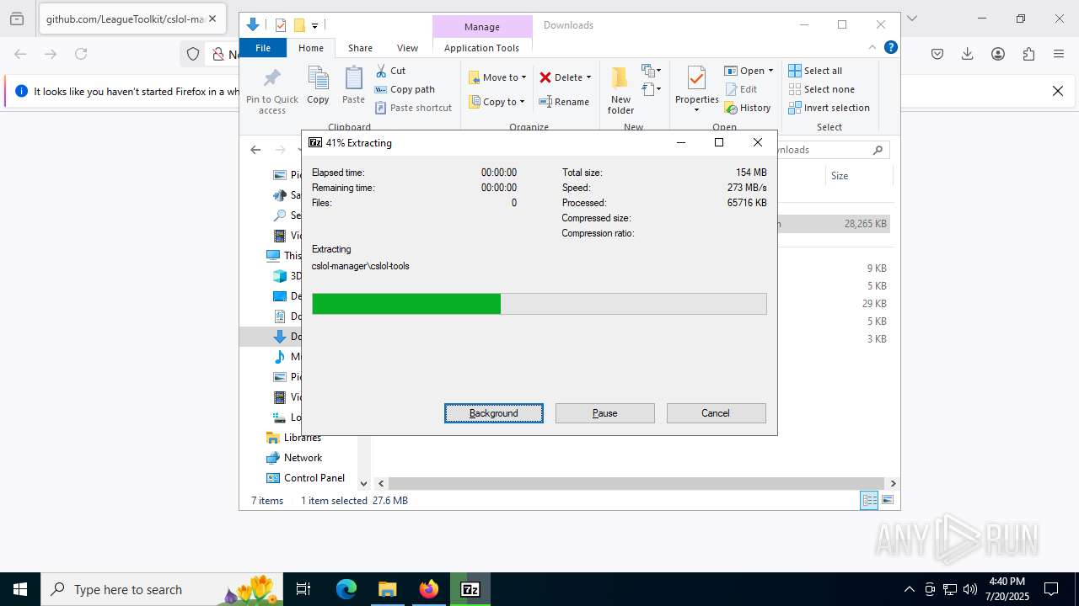Open Microsoft Edge from taskbar

[x=346, y=589]
